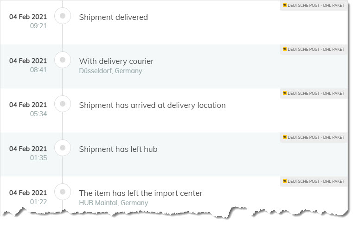The width and height of the screenshot is (353, 226).
Task: Click the DHL icon on the Shipment delivered row
Action: pyautogui.click(x=285, y=6)
